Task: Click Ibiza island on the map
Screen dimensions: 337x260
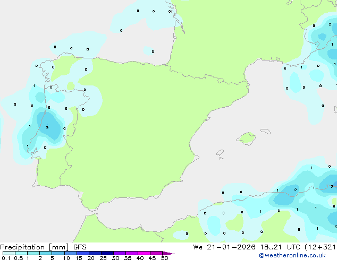Action: (x=220, y=153)
